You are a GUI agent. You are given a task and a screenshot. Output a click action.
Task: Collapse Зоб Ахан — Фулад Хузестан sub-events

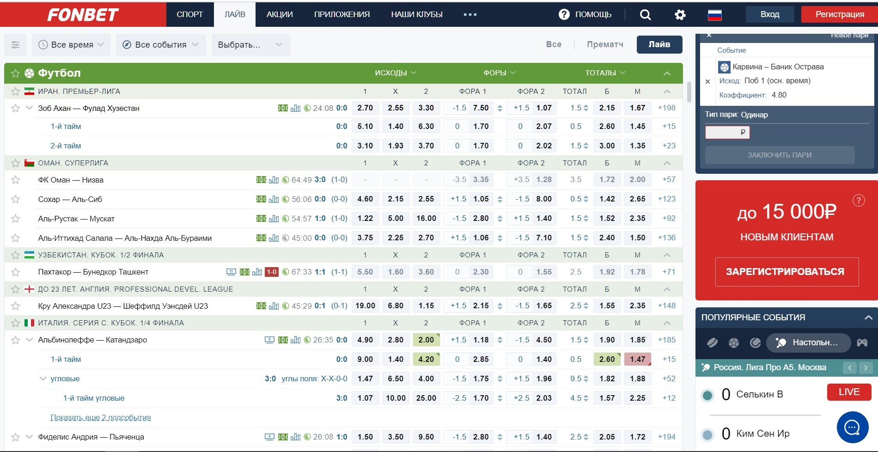click(x=29, y=108)
